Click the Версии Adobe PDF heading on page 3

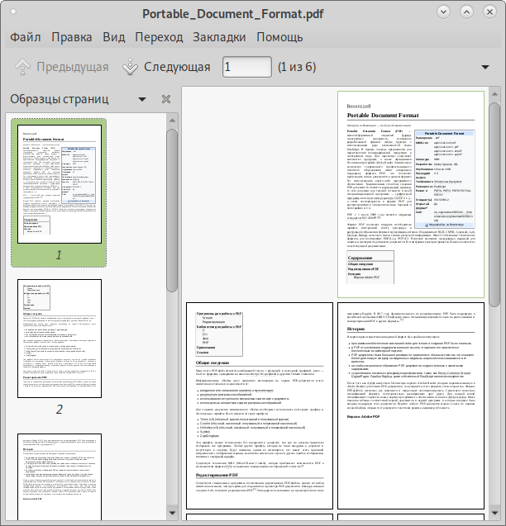363,417
